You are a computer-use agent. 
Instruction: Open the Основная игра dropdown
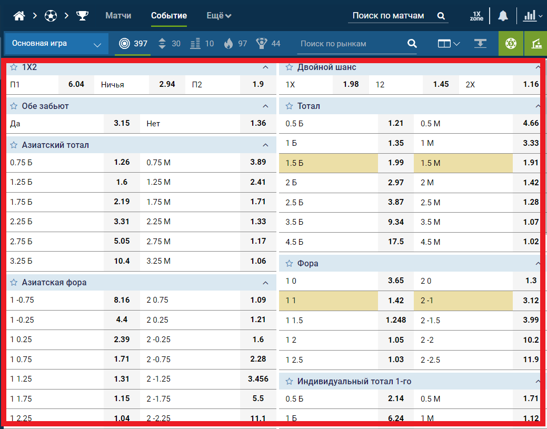point(56,44)
